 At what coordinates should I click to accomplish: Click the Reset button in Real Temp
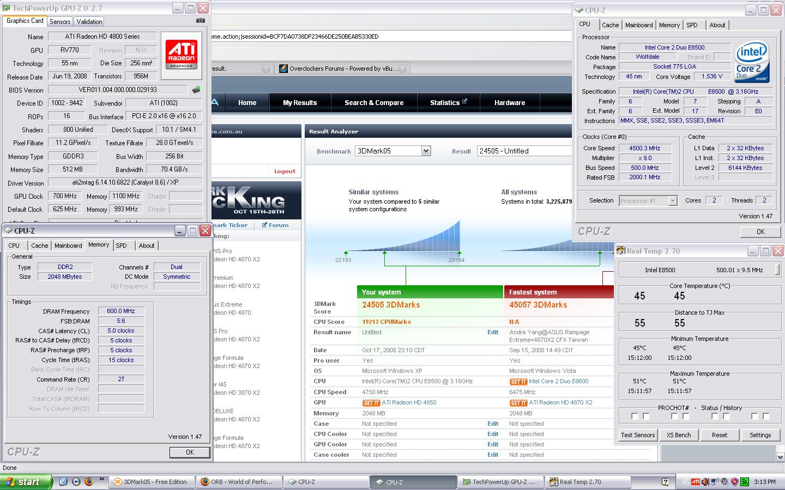click(720, 435)
